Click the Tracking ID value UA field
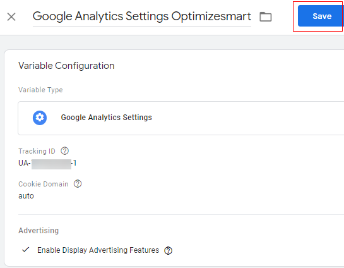344x268 pixels. [47, 163]
